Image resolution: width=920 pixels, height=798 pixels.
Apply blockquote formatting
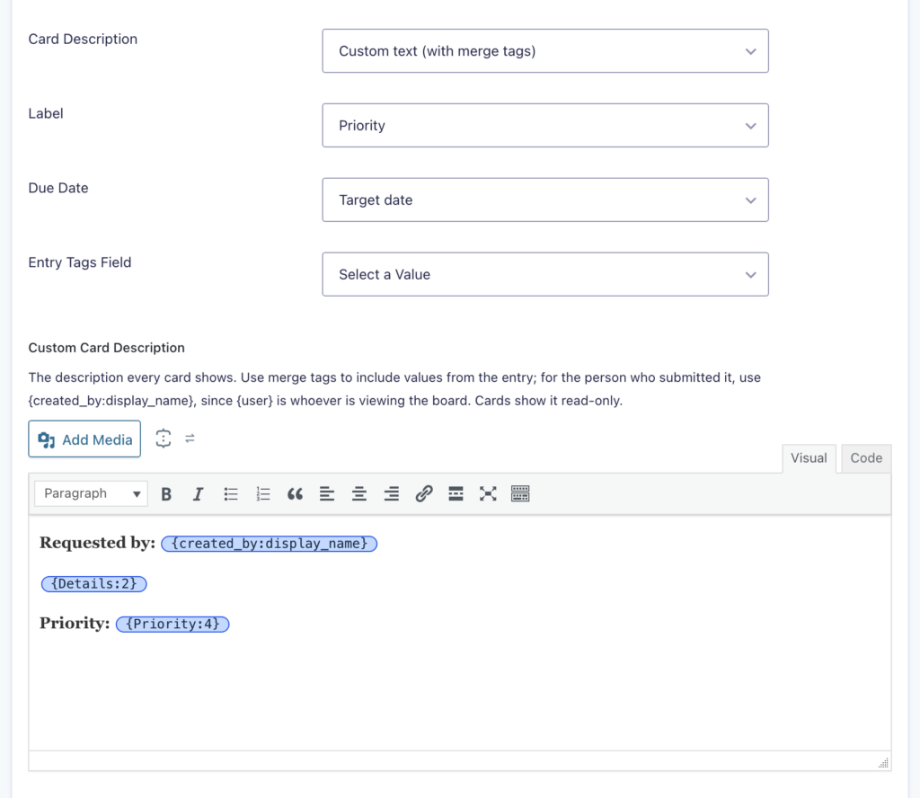[x=295, y=494]
